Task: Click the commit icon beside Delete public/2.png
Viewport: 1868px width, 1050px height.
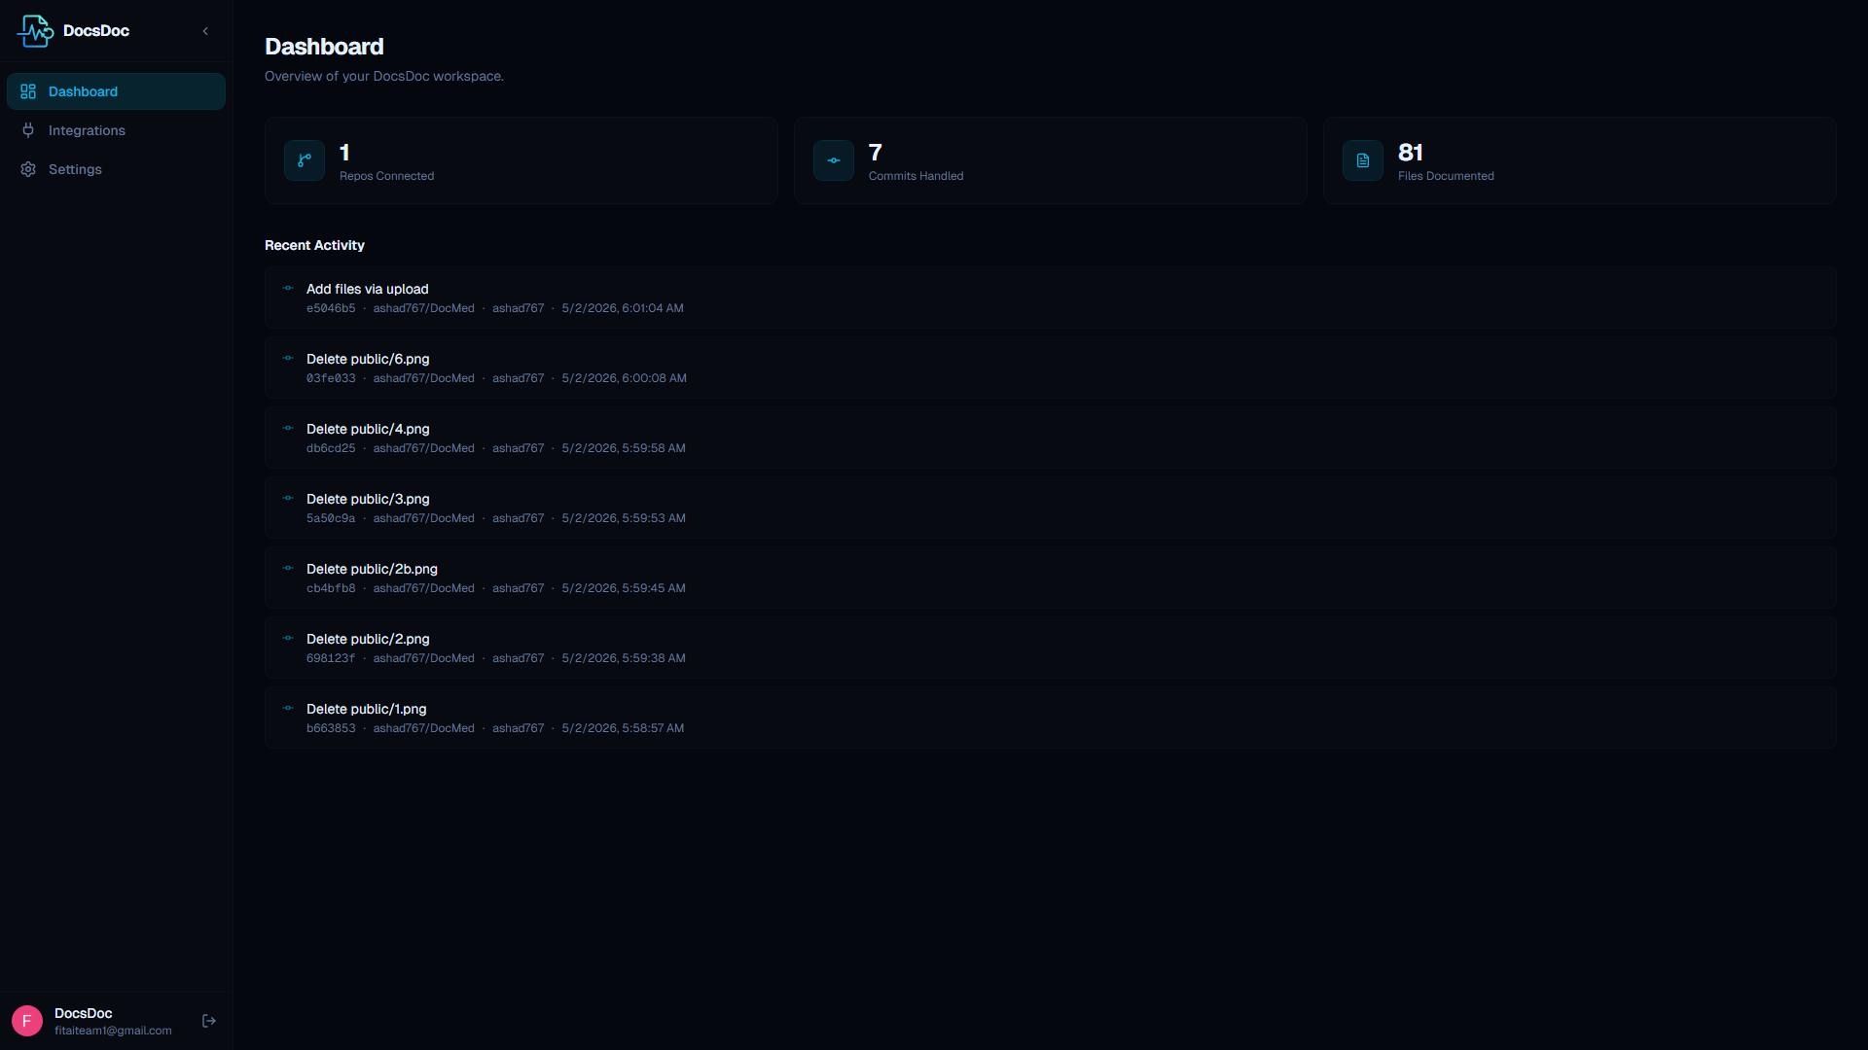Action: pos(288,638)
